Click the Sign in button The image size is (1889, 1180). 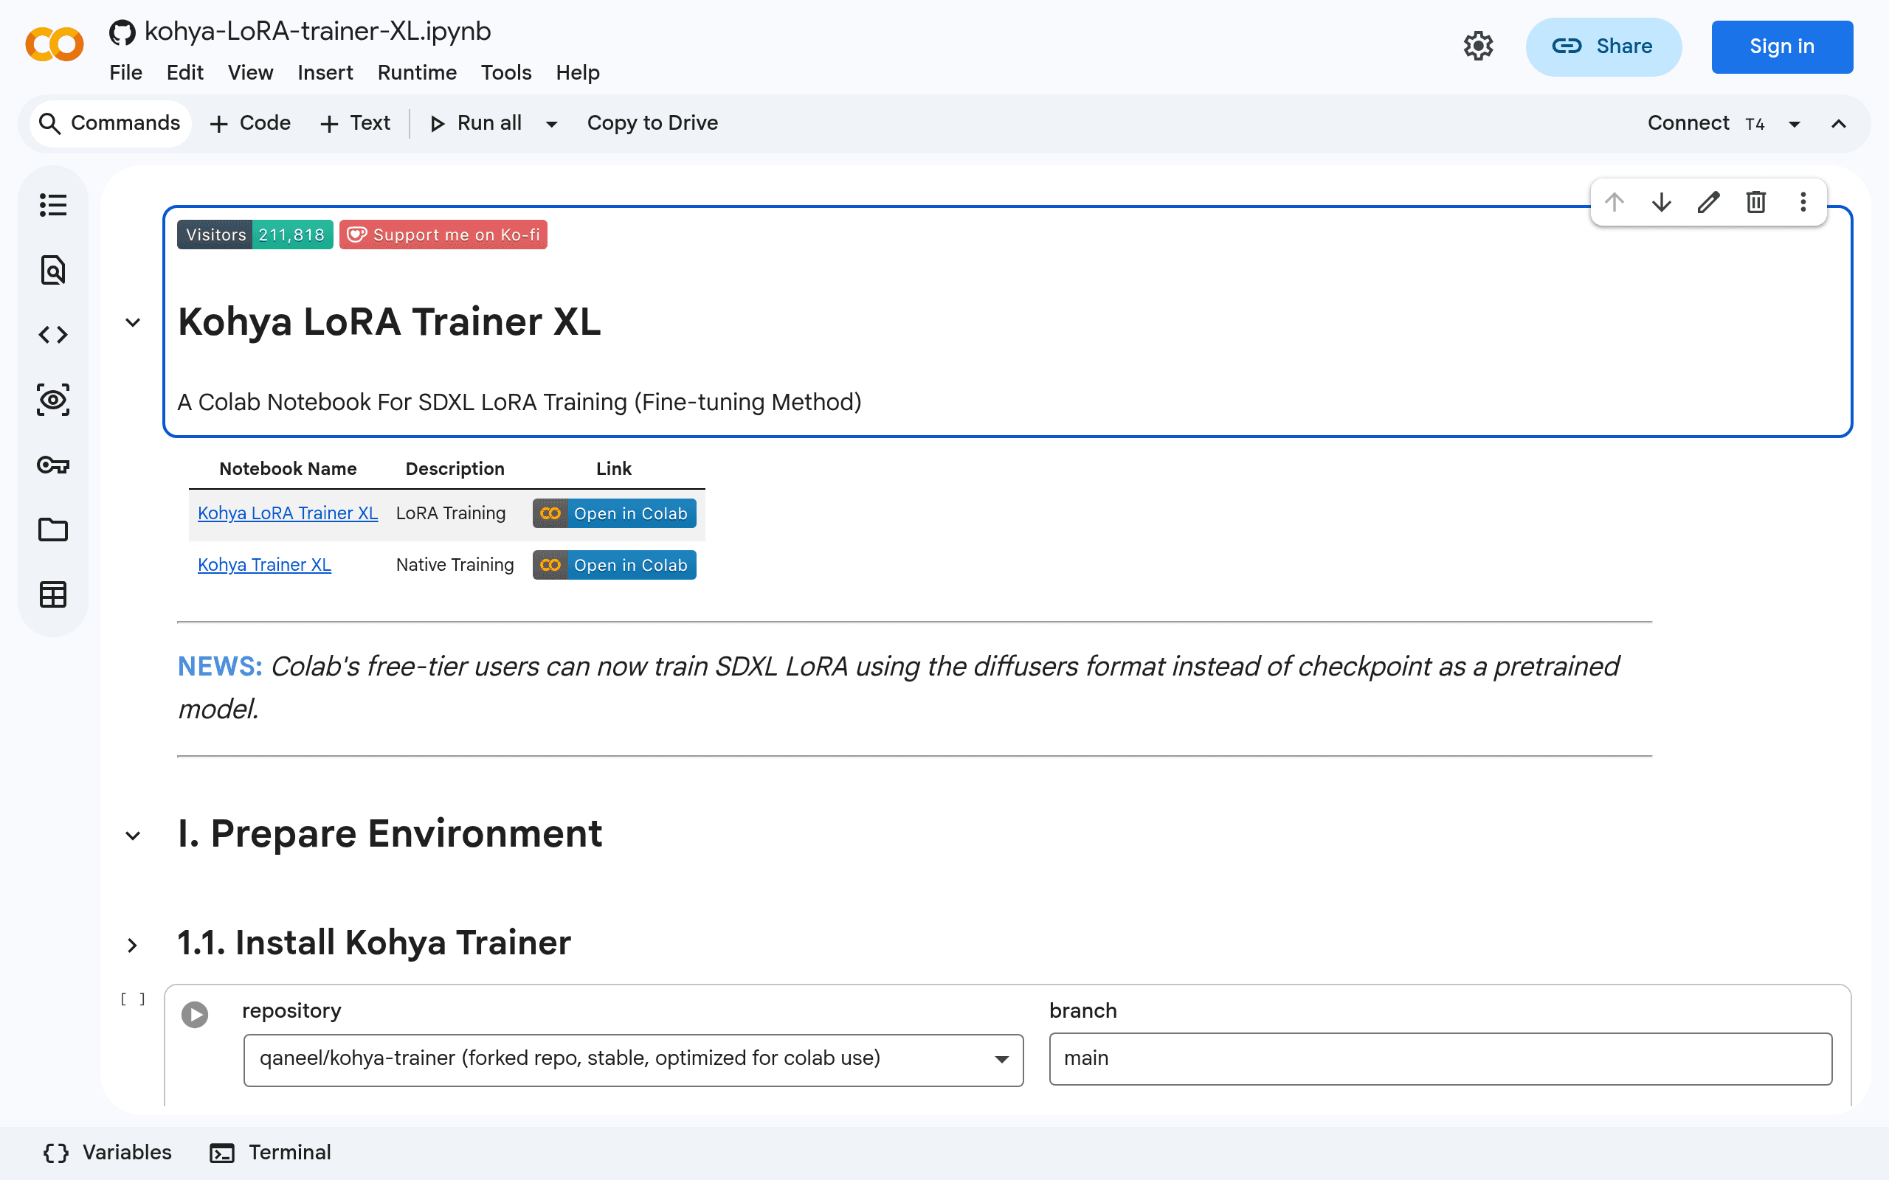[x=1782, y=46]
